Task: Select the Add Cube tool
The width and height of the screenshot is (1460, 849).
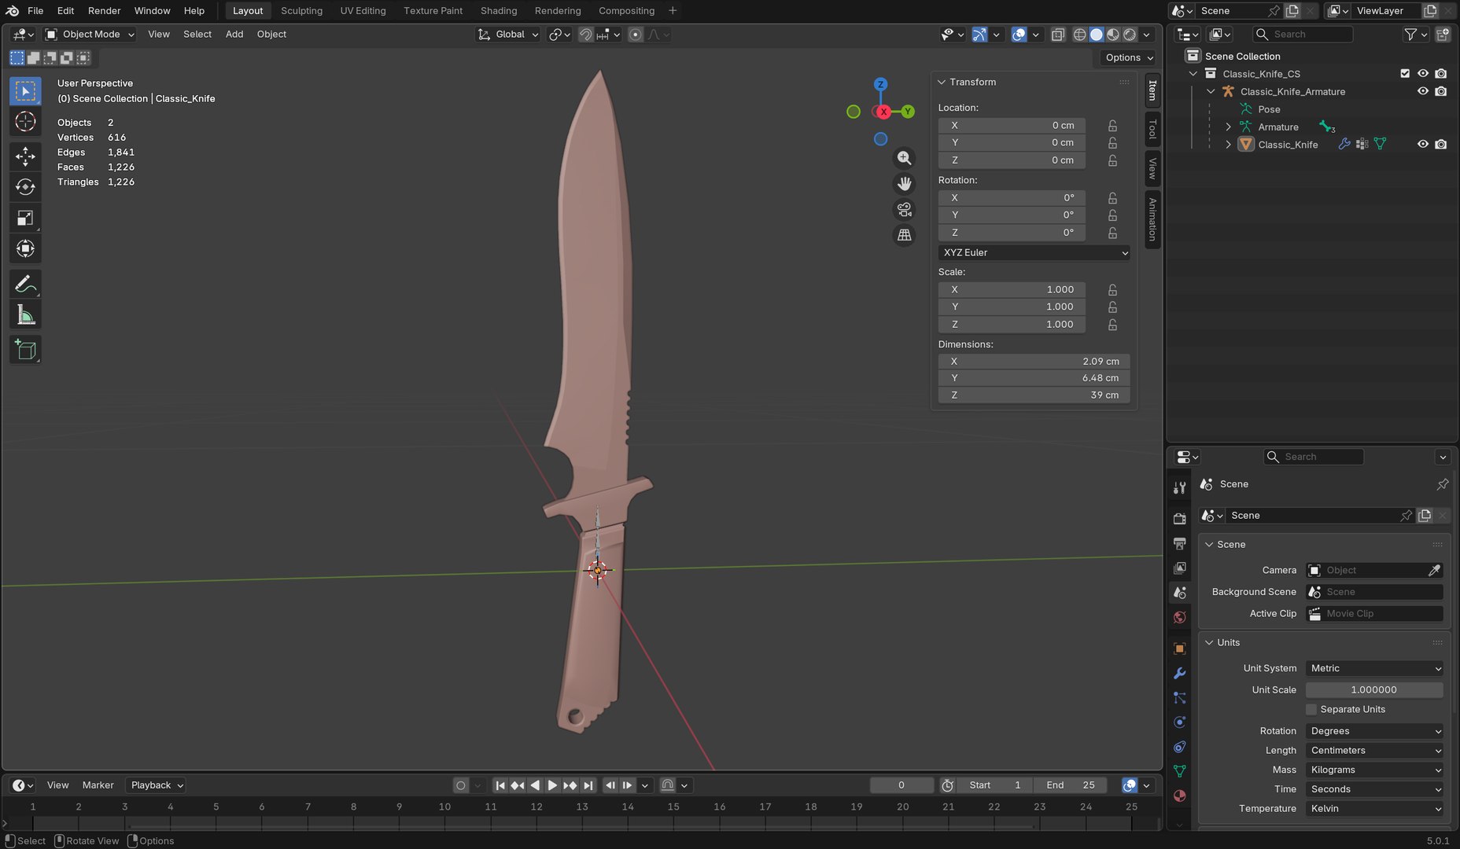Action: 25,350
